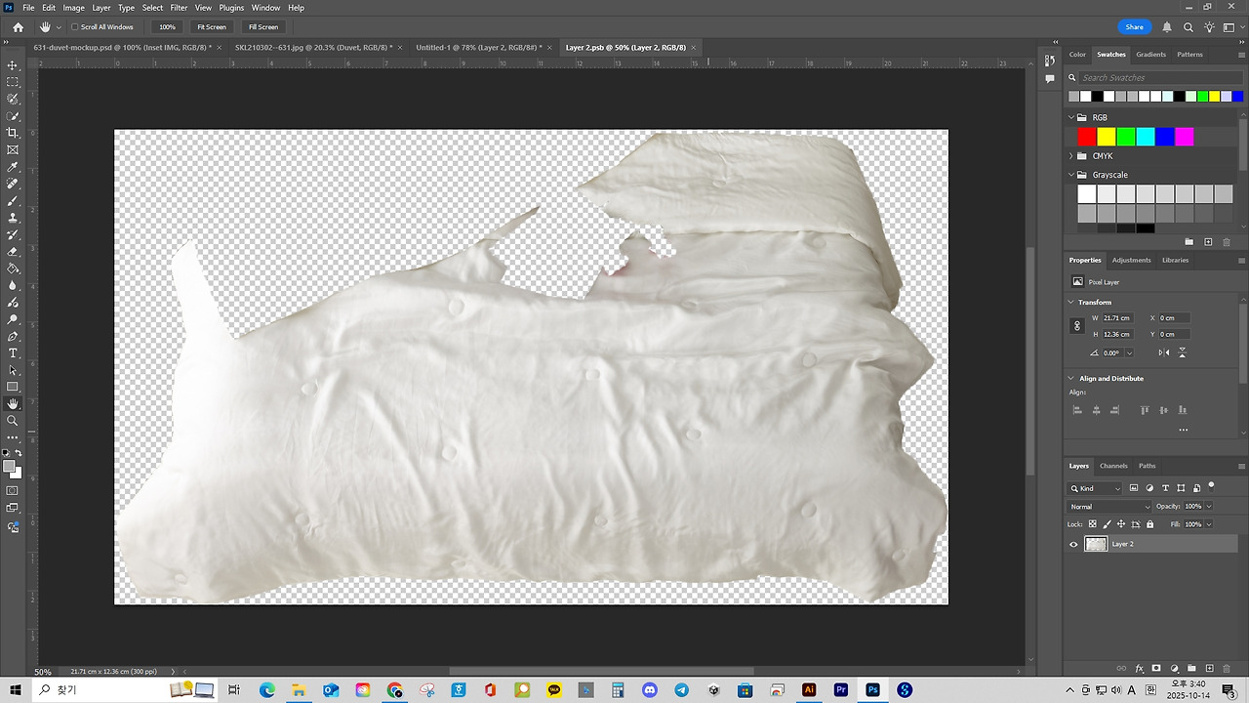Viewport: 1249px width, 703px height.
Task: Create a new adjustment layer
Action: coord(1174,668)
